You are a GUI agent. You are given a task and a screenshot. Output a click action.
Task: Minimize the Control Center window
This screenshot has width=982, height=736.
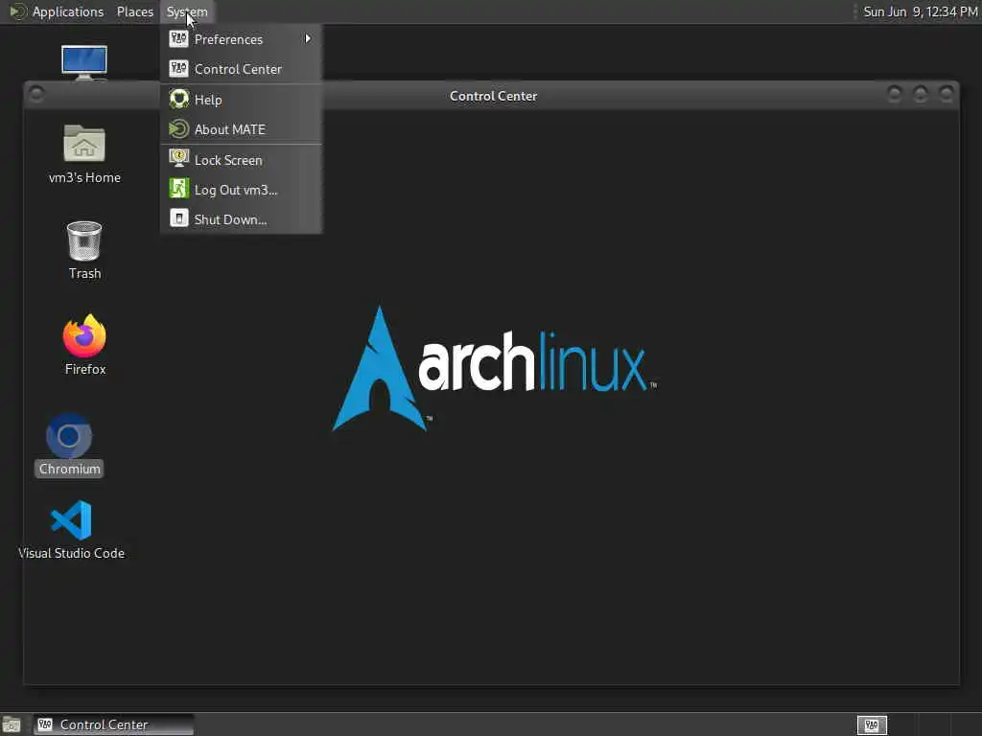895,94
